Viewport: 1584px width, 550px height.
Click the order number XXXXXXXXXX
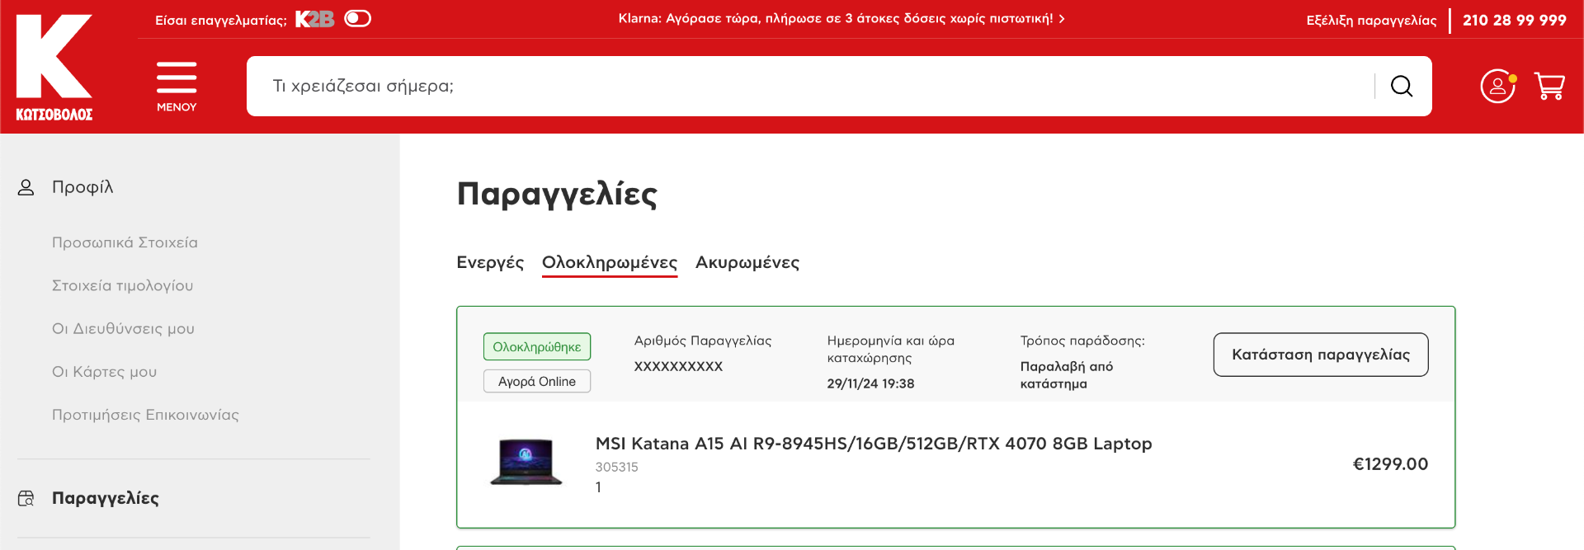(x=678, y=366)
